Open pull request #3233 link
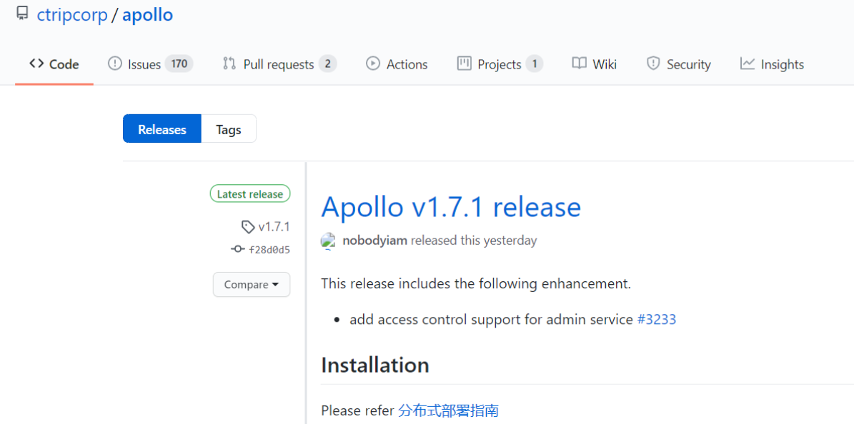The height and width of the screenshot is (424, 854). tap(656, 319)
